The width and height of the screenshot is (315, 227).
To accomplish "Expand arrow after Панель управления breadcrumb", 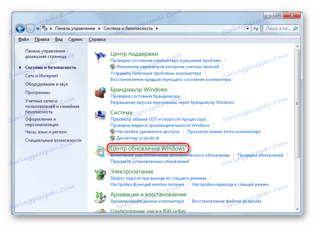I will [x=99, y=28].
